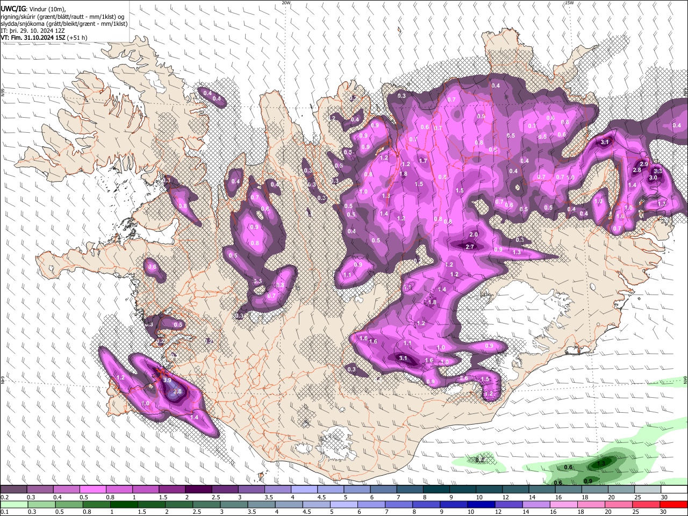Image resolution: width=688 pixels, height=516 pixels.
Task: Click the "3.3" snowfall value
Action: (657, 170)
